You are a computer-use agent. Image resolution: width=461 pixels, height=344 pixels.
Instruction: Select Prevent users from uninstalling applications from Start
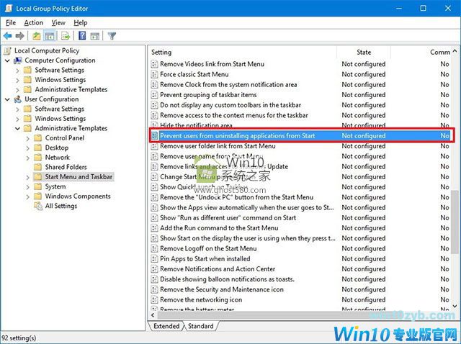[x=301, y=136]
